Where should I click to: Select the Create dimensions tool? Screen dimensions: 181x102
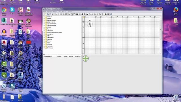85,14
